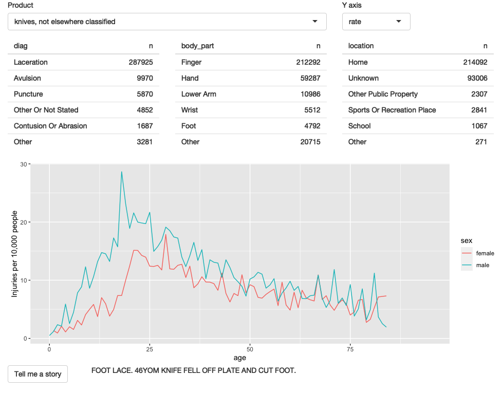The image size is (502, 393).
Task: Click Sports Or Recreation Place cell
Action: (392, 110)
